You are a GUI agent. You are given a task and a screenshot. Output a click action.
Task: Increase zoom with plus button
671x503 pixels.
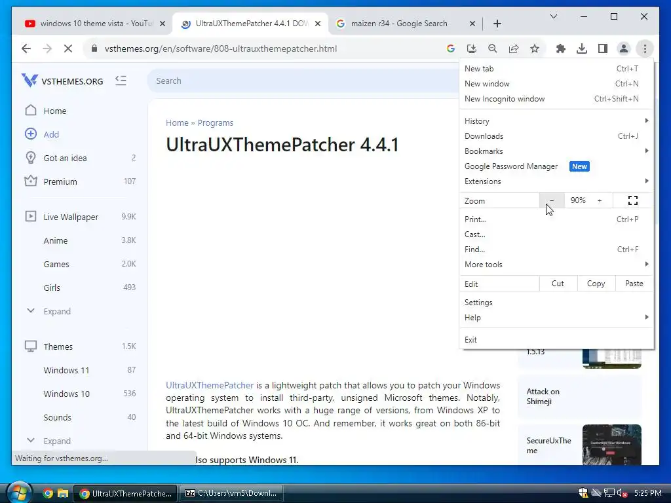coord(600,200)
